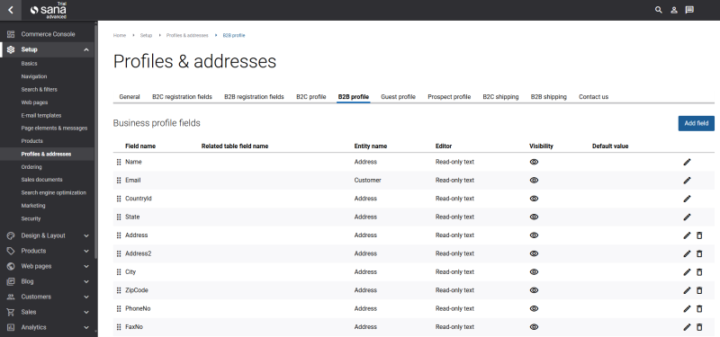
Task: Edit the Name field with pencil icon
Action: coord(687,162)
